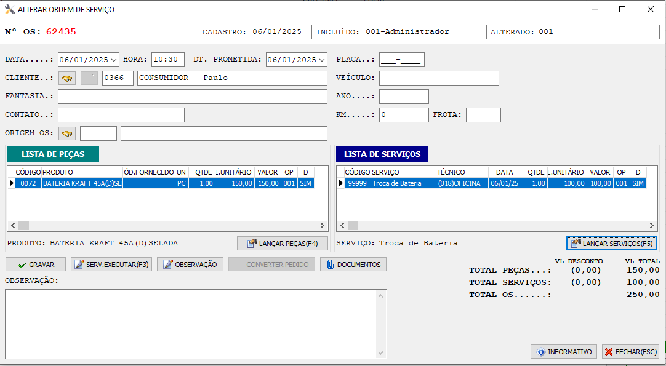Click the wrench icon in title bar

(x=9, y=9)
